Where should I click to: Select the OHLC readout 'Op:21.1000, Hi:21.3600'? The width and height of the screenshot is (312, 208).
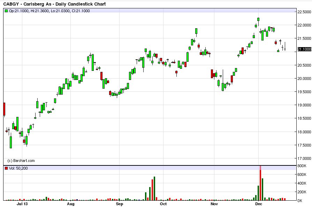[x=29, y=11]
